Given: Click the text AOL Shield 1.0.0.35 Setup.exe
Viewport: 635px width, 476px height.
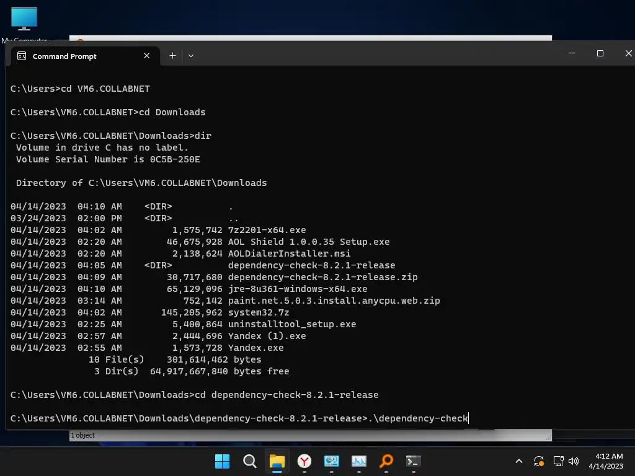Looking at the screenshot, I should pos(309,242).
